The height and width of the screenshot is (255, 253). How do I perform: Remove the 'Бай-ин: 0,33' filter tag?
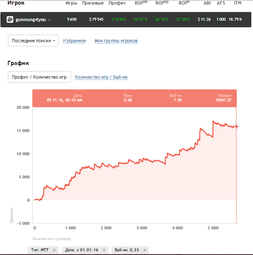(x=144, y=250)
